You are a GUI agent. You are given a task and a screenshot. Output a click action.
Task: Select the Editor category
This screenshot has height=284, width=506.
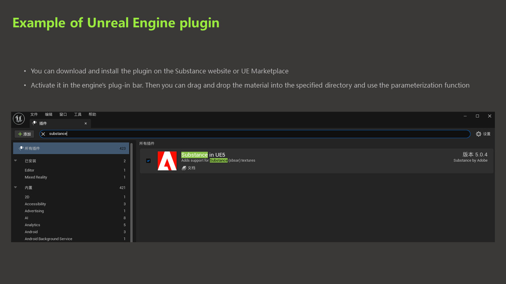71,170
